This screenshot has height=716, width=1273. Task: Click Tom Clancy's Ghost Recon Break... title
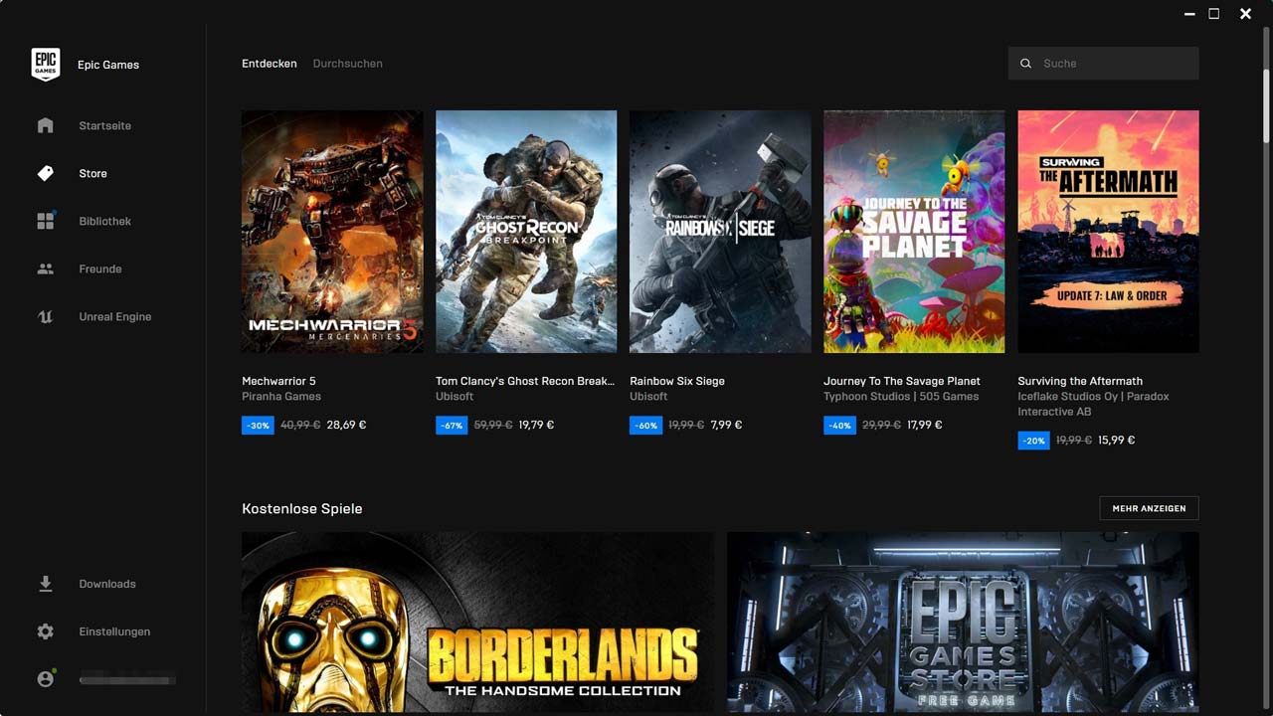(525, 381)
